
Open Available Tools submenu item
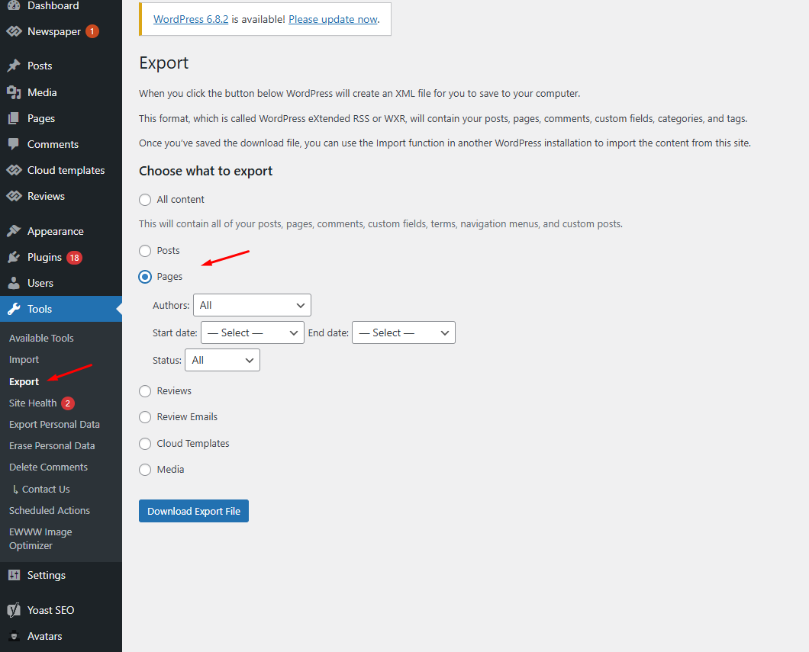(41, 338)
